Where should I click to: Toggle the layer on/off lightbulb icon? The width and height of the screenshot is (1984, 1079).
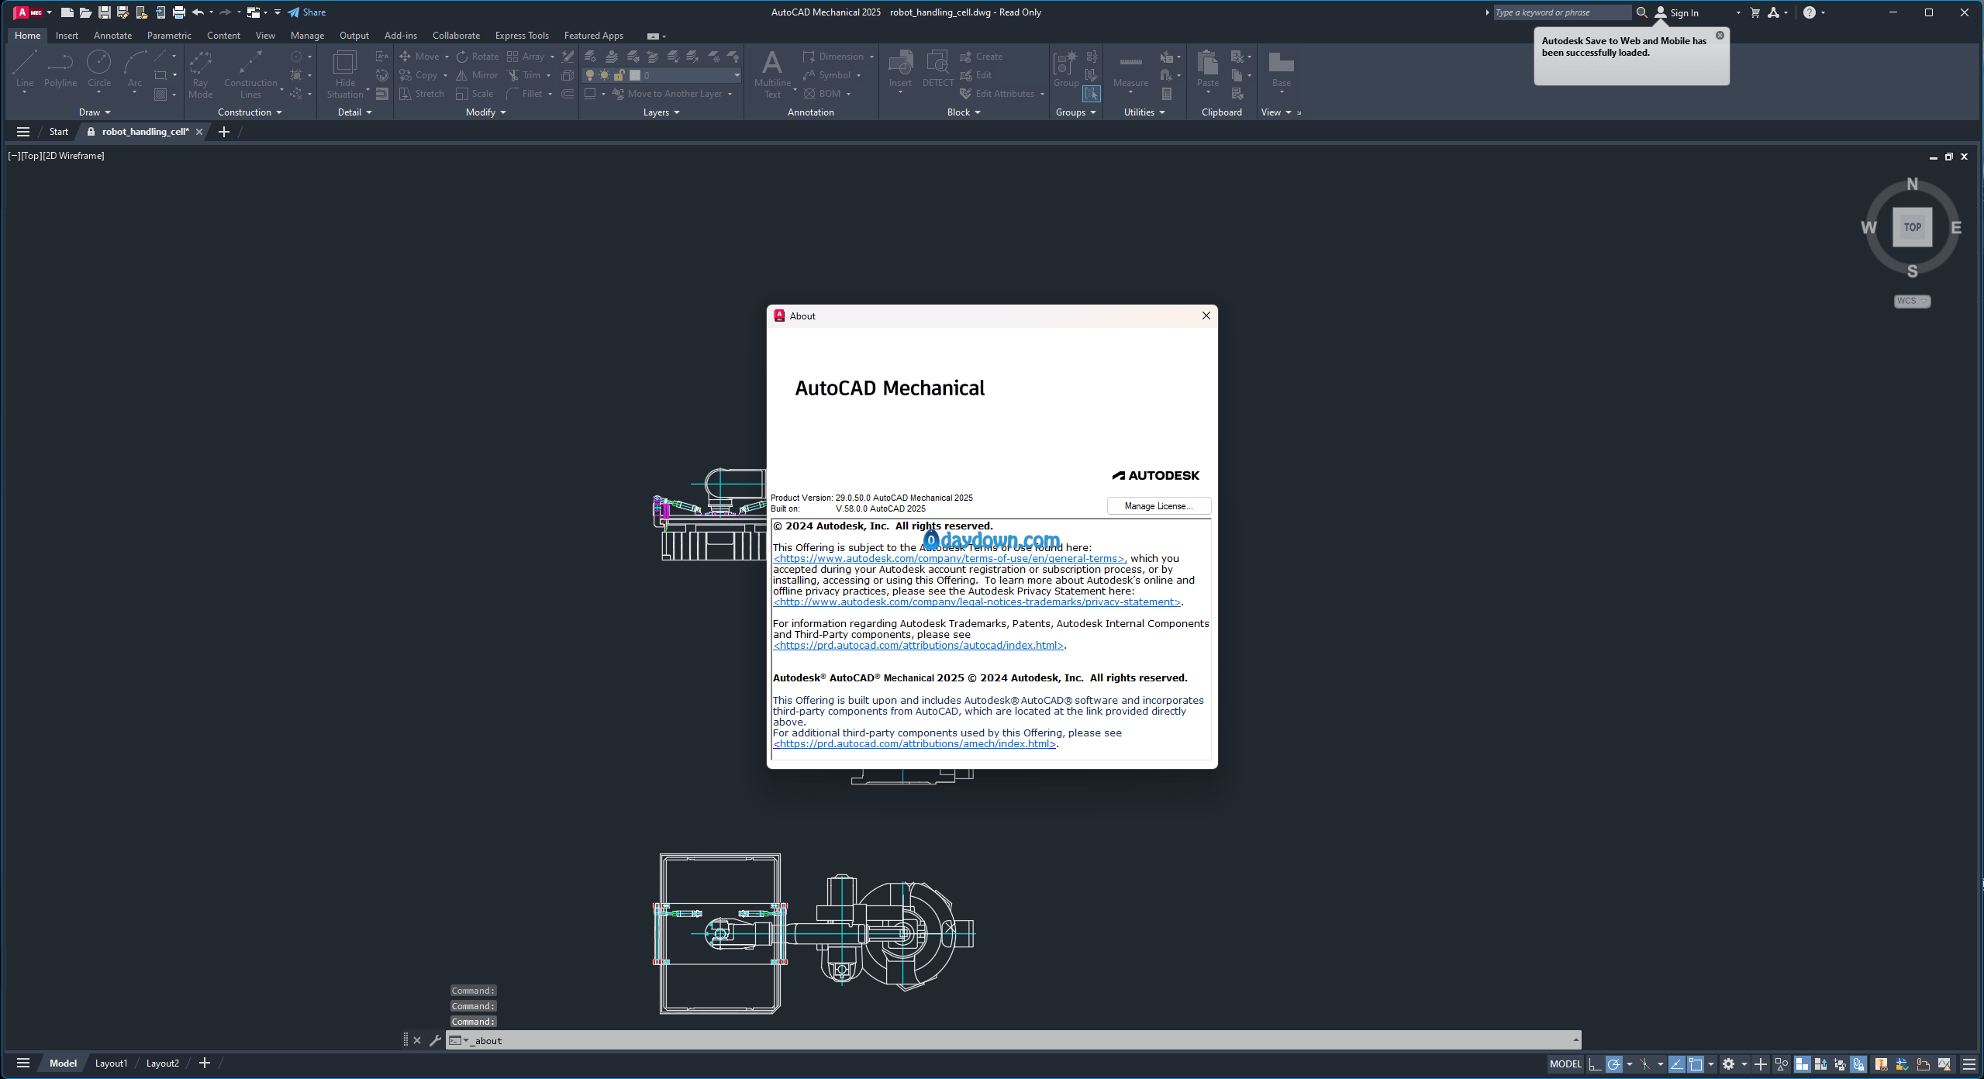click(x=590, y=75)
